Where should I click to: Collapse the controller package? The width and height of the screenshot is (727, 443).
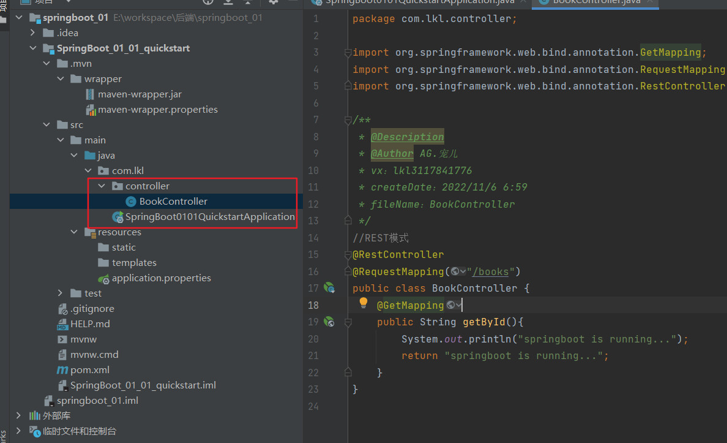[x=102, y=186]
